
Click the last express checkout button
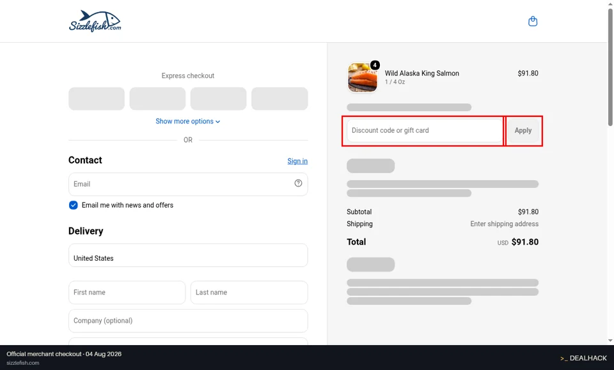coord(279,98)
